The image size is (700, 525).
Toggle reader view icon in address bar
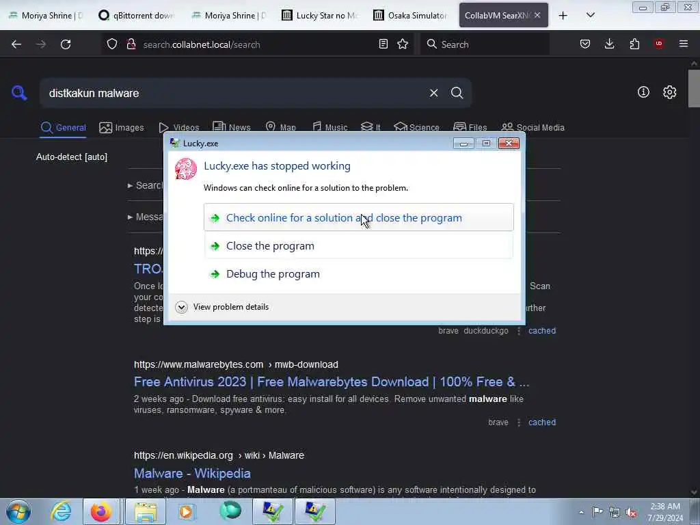pos(383,44)
